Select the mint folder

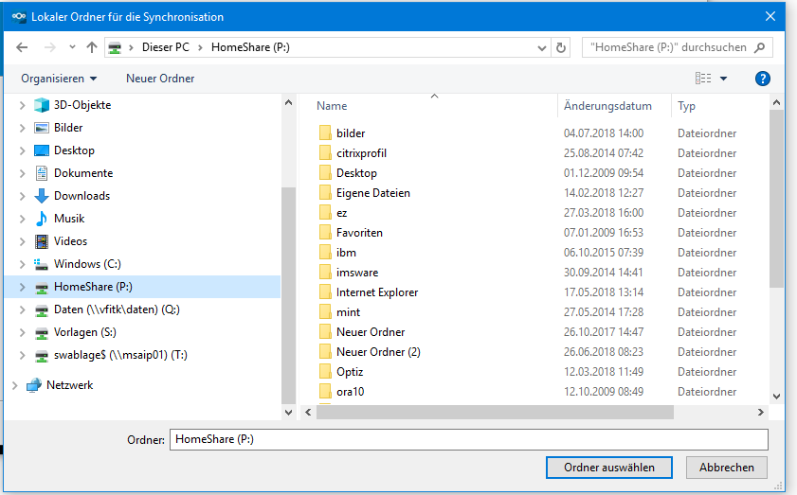tap(348, 312)
